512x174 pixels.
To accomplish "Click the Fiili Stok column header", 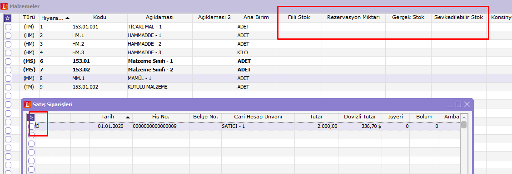I will 299,18.
